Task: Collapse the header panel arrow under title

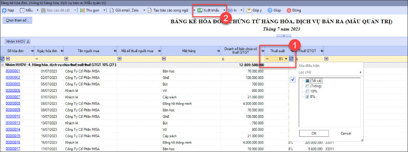Action: point(284,36)
